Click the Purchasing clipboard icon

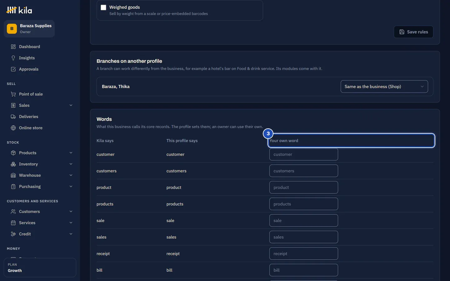[13, 186]
